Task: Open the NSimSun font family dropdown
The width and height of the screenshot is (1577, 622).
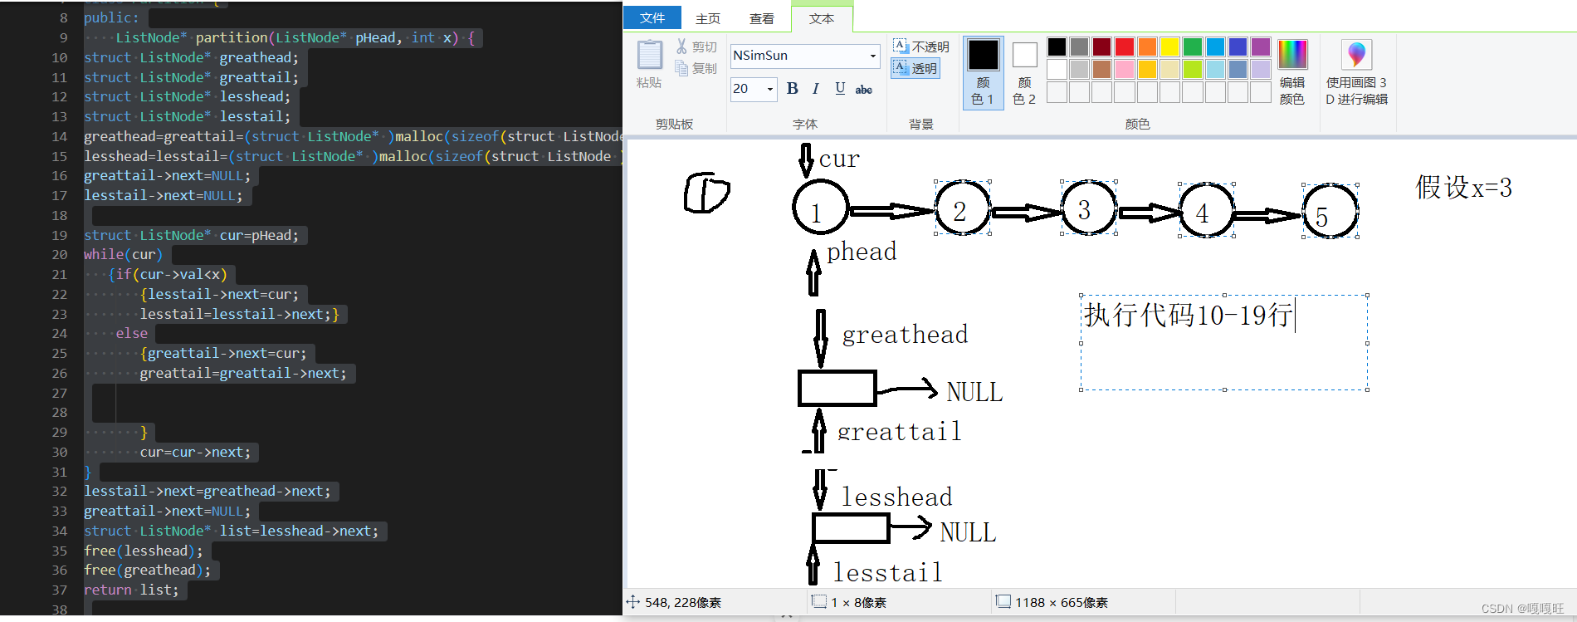Action: (x=872, y=56)
